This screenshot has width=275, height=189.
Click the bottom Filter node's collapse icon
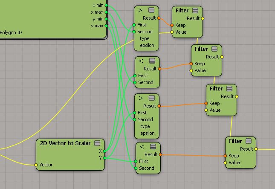[248, 141]
